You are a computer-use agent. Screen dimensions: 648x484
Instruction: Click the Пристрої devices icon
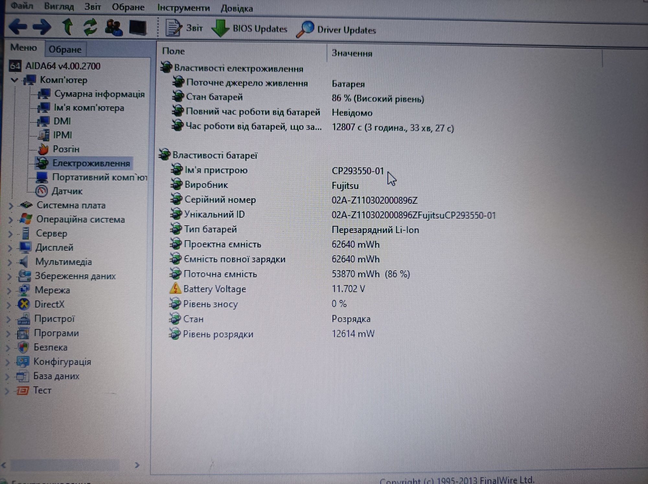pos(24,319)
